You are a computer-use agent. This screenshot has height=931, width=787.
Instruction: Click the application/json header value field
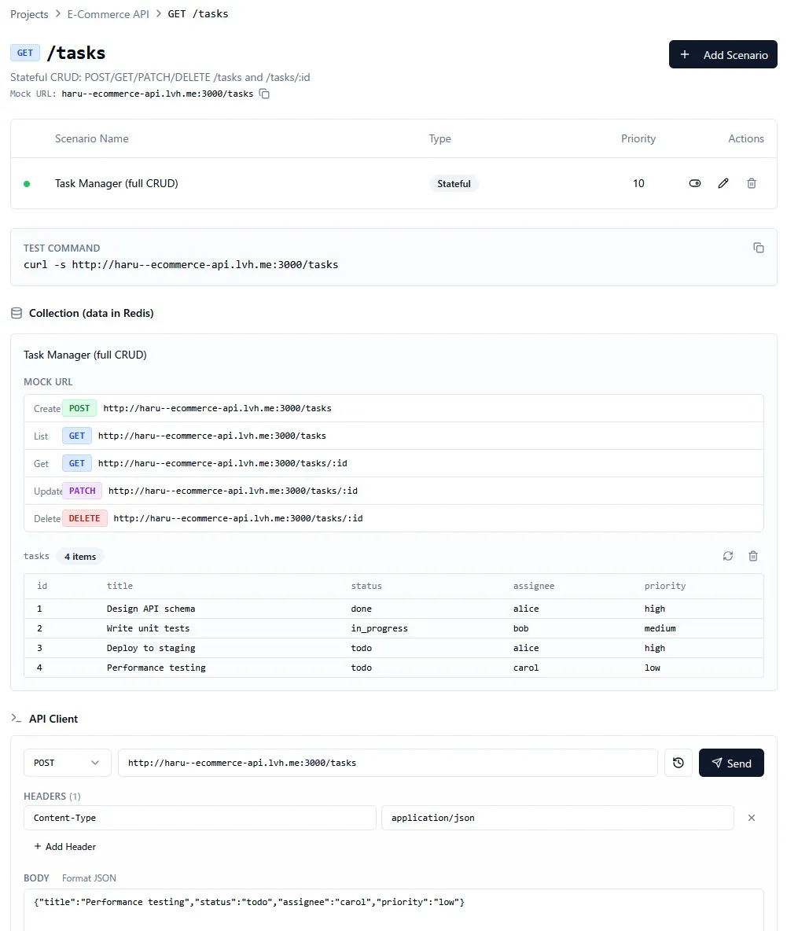point(557,818)
